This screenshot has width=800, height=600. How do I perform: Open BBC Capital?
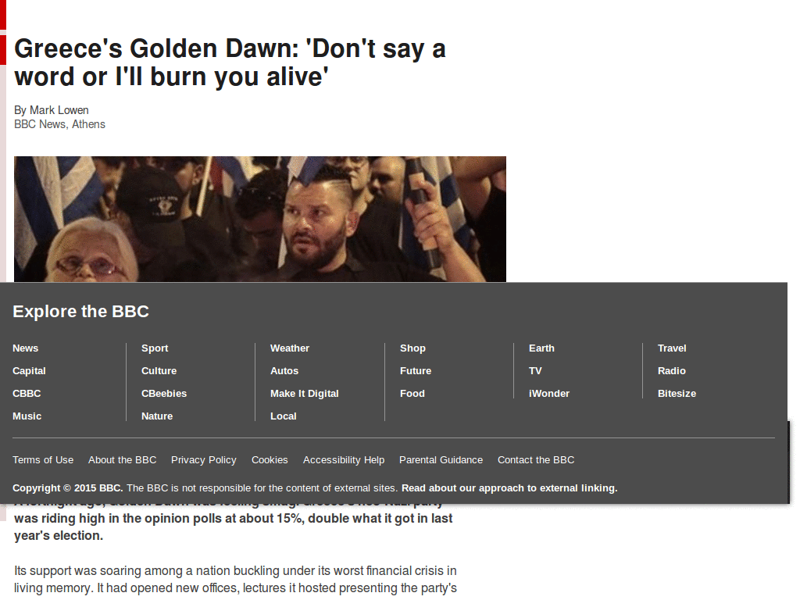click(29, 370)
